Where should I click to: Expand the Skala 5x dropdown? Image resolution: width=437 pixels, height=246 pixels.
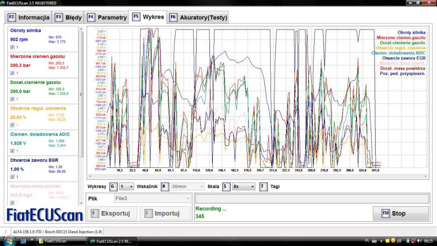point(243,187)
